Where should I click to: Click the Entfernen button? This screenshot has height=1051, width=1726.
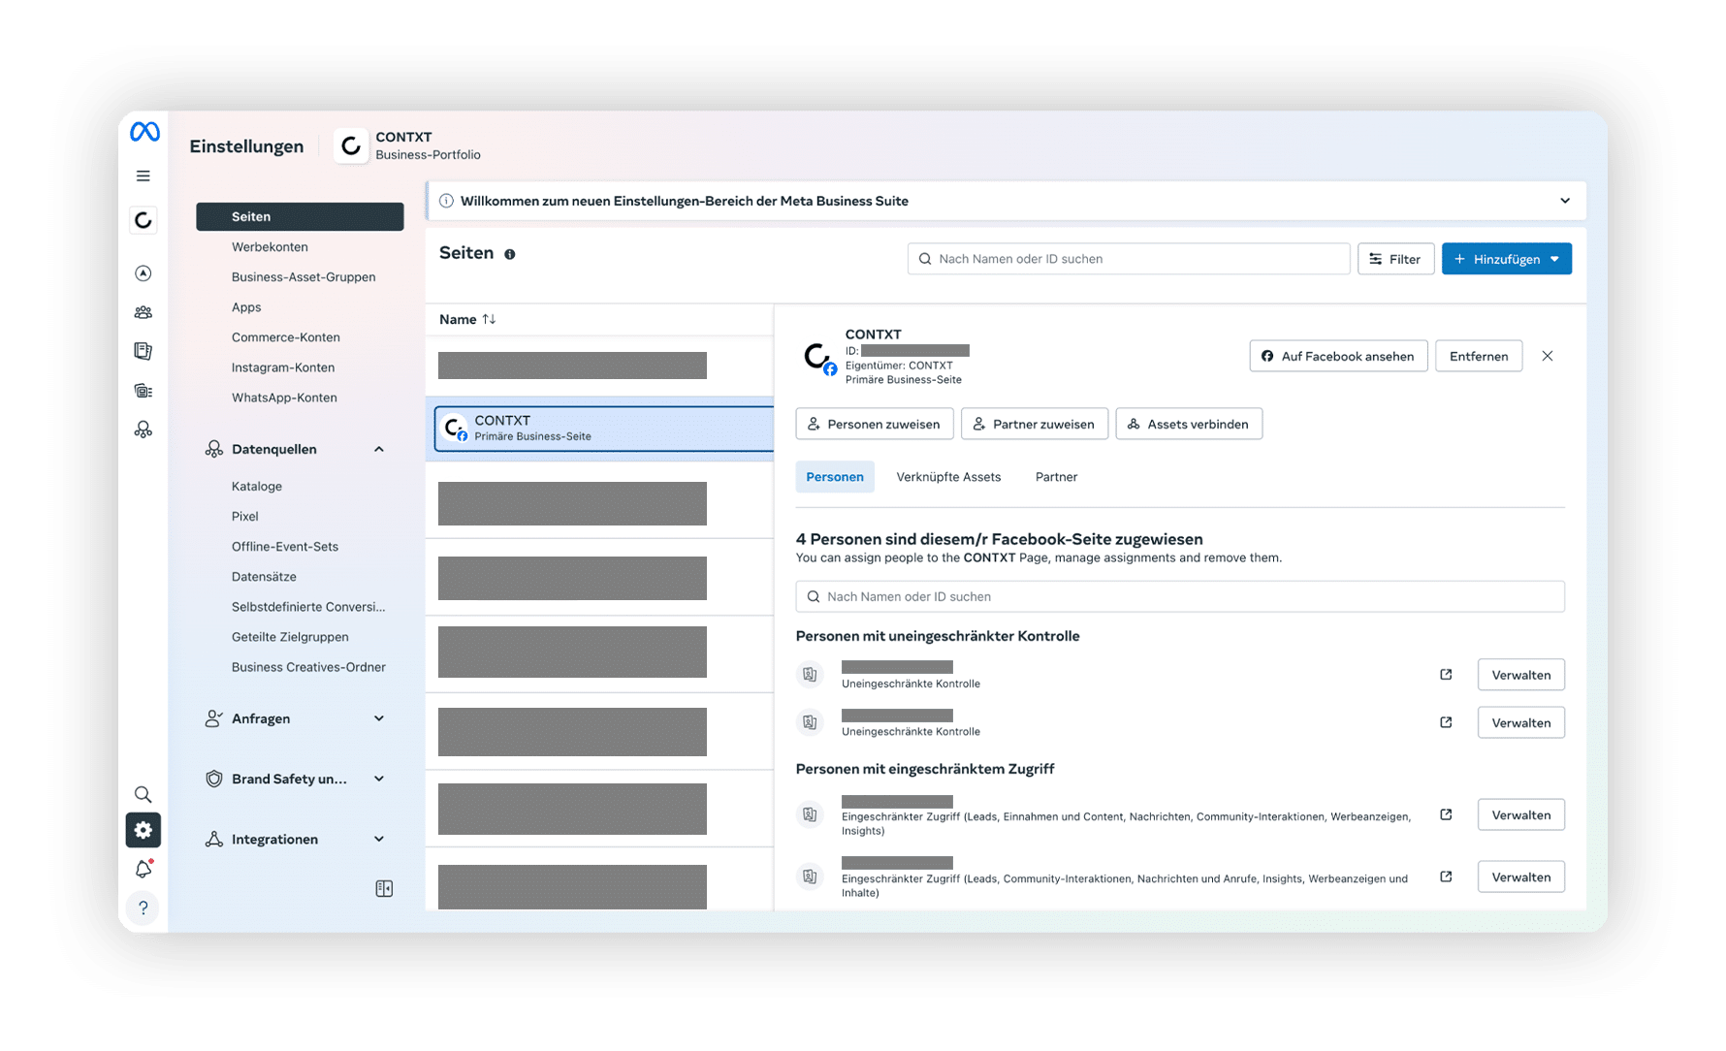click(1479, 356)
